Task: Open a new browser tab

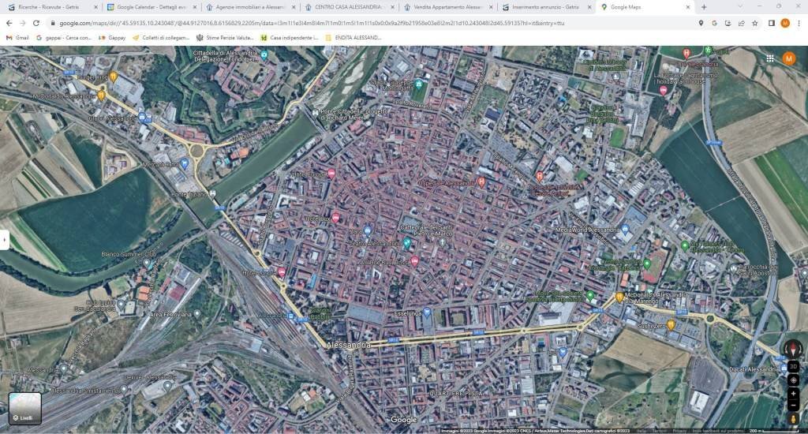Action: 704,7
